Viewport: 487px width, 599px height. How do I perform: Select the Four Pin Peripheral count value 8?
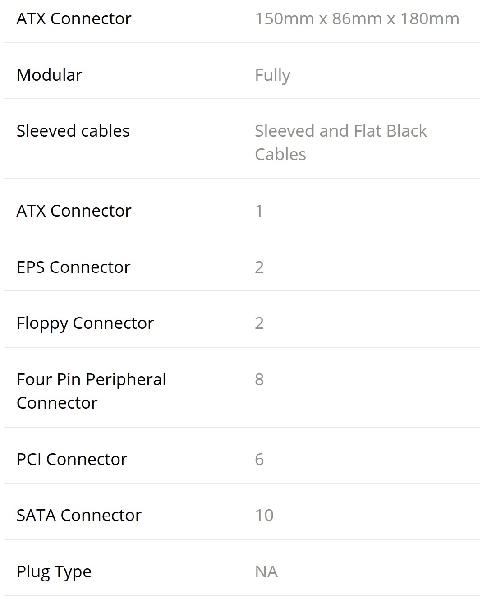tap(259, 379)
